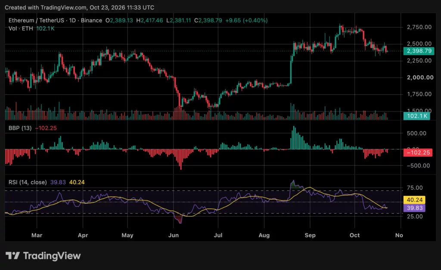The height and width of the screenshot is (270, 441).
Task: Click the purple RSI axis tag 39.83
Action: pyautogui.click(x=414, y=208)
